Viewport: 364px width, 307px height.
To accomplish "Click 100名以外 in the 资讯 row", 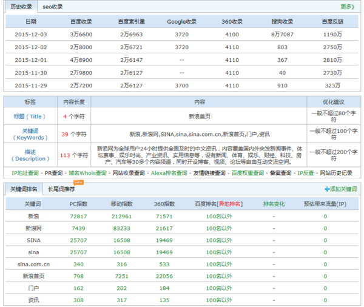I will 219,300.
